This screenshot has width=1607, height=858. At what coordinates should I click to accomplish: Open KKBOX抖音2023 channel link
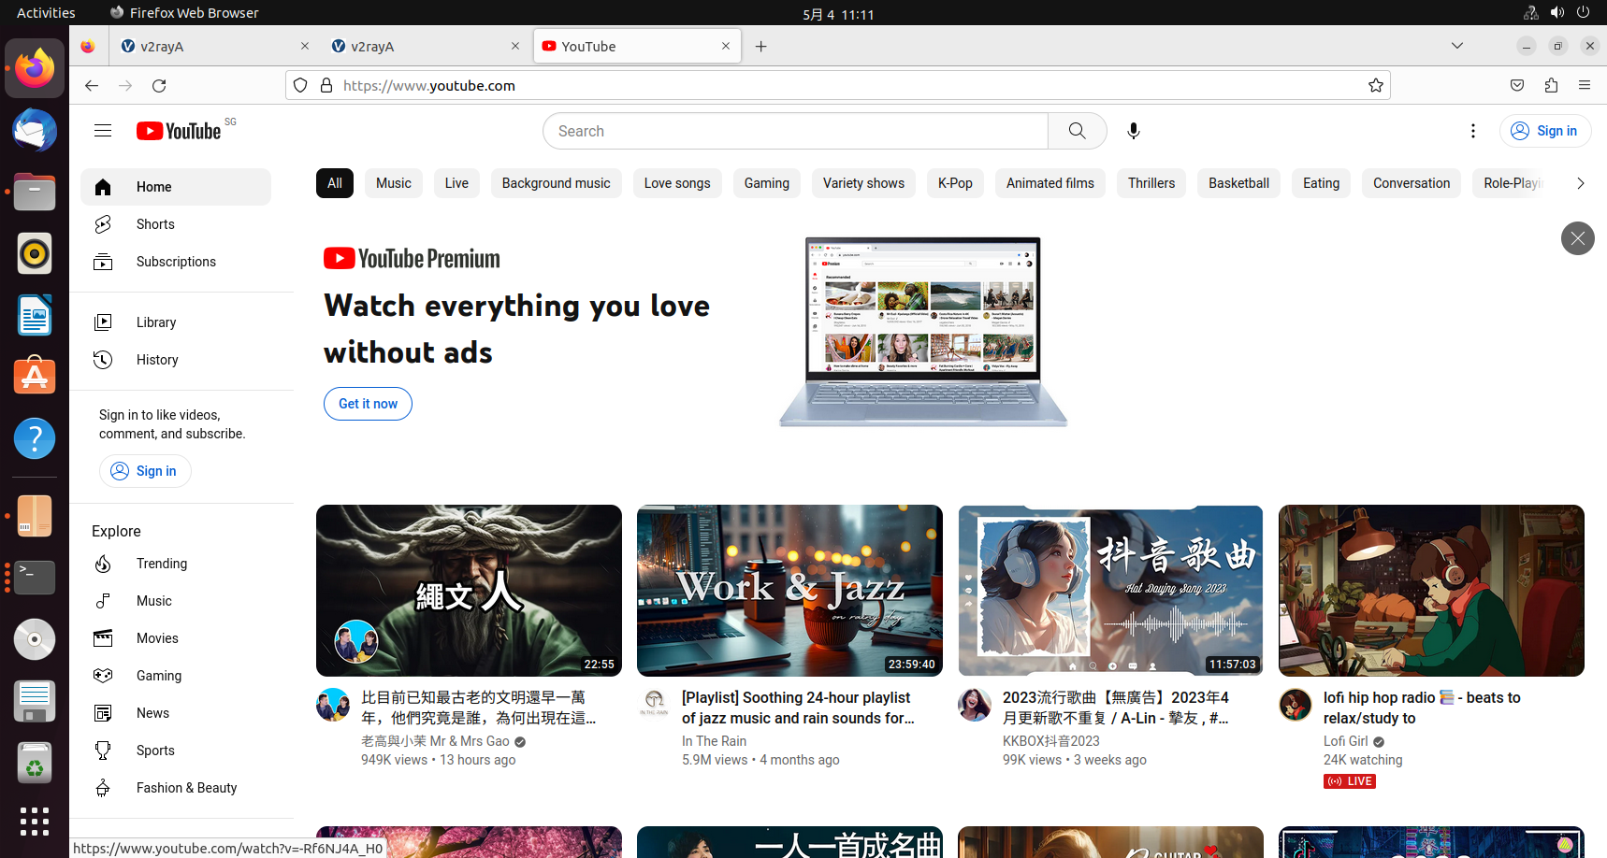[x=1051, y=741]
